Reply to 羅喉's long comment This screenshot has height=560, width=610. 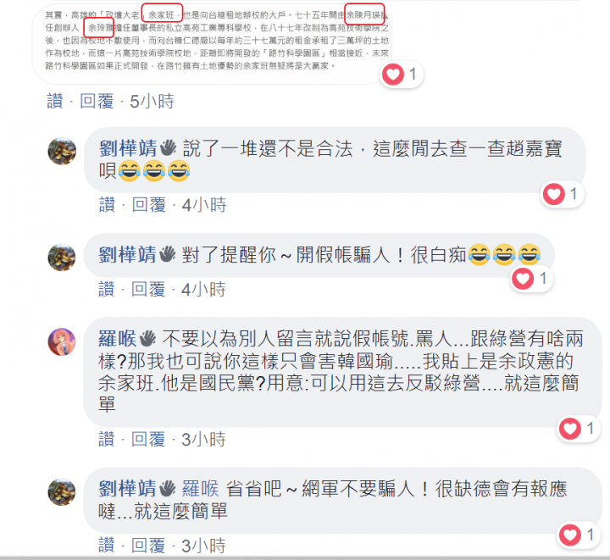point(148,440)
